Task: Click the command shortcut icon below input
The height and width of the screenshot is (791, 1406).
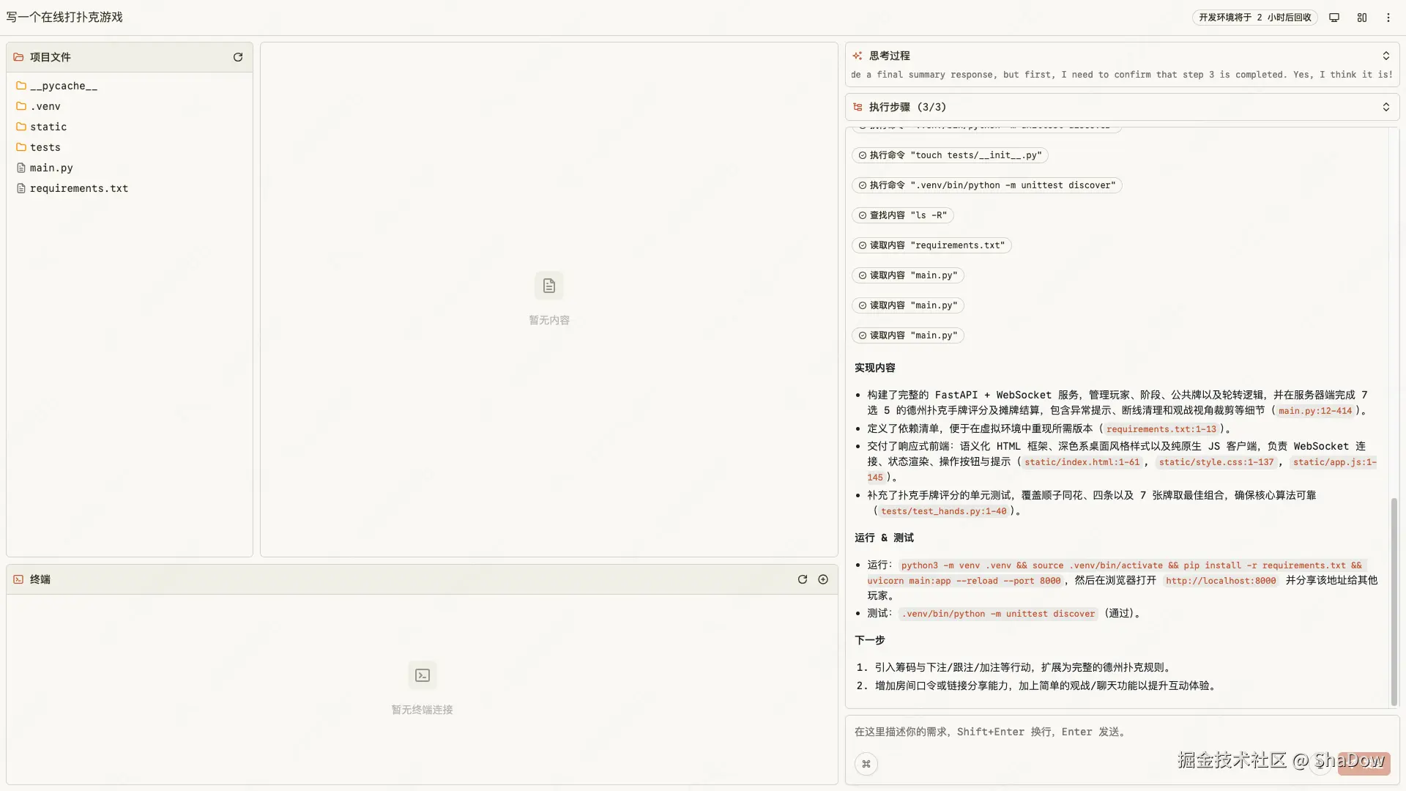Action: [866, 764]
